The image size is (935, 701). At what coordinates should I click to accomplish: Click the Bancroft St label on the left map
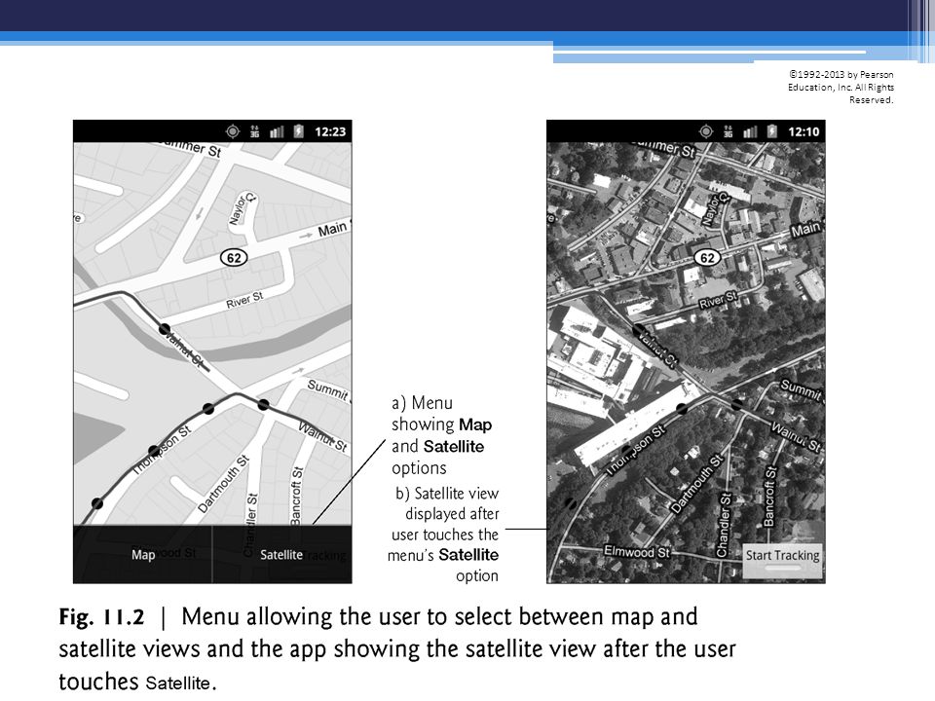[x=296, y=496]
